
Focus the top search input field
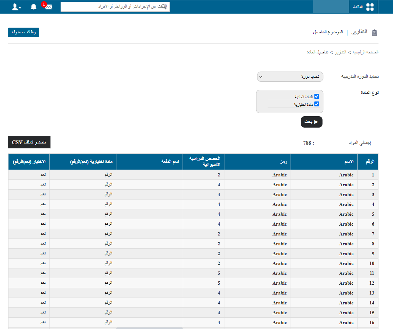point(115,7)
